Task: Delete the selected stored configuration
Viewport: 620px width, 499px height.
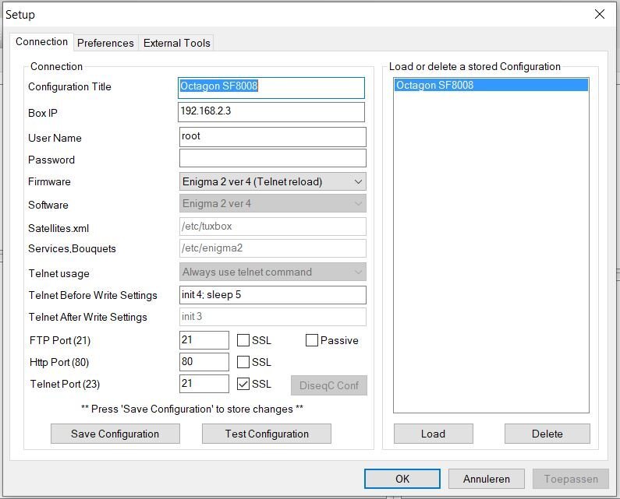Action: [x=547, y=434]
